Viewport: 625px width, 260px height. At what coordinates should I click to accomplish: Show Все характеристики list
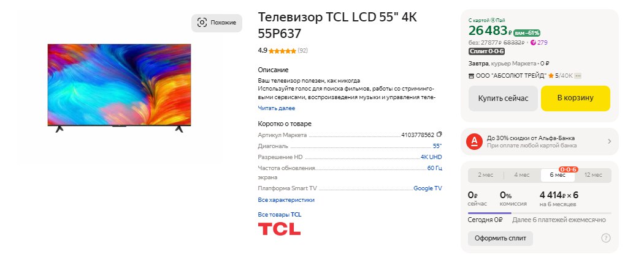tap(286, 199)
